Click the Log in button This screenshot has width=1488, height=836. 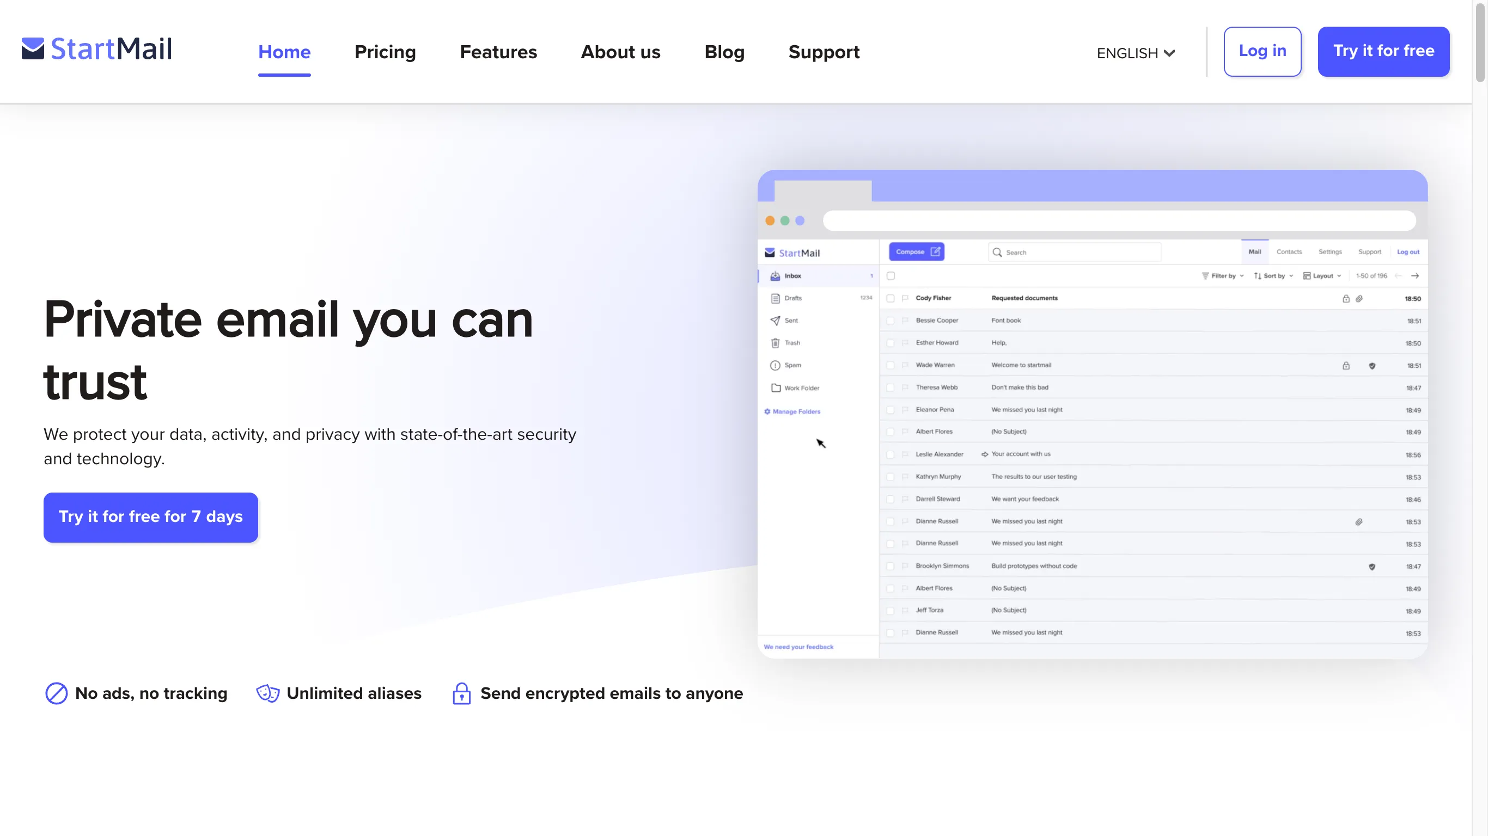click(1262, 51)
